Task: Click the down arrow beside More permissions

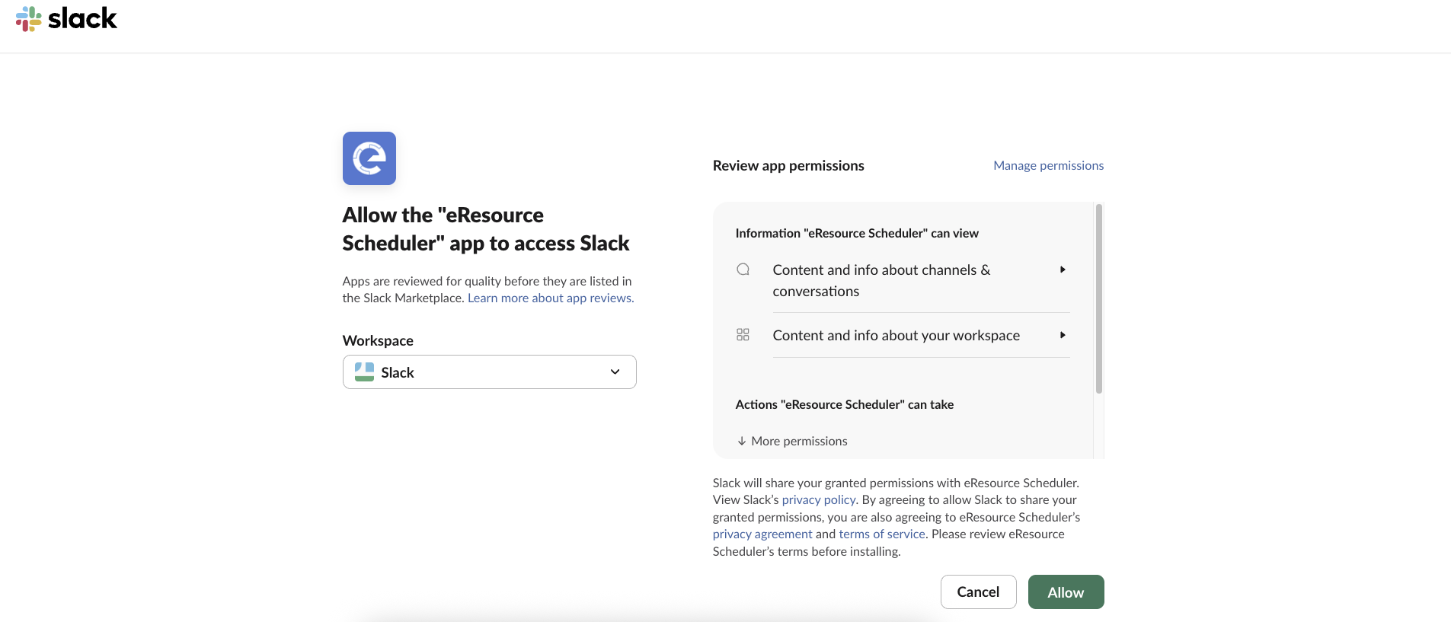Action: [x=742, y=442]
